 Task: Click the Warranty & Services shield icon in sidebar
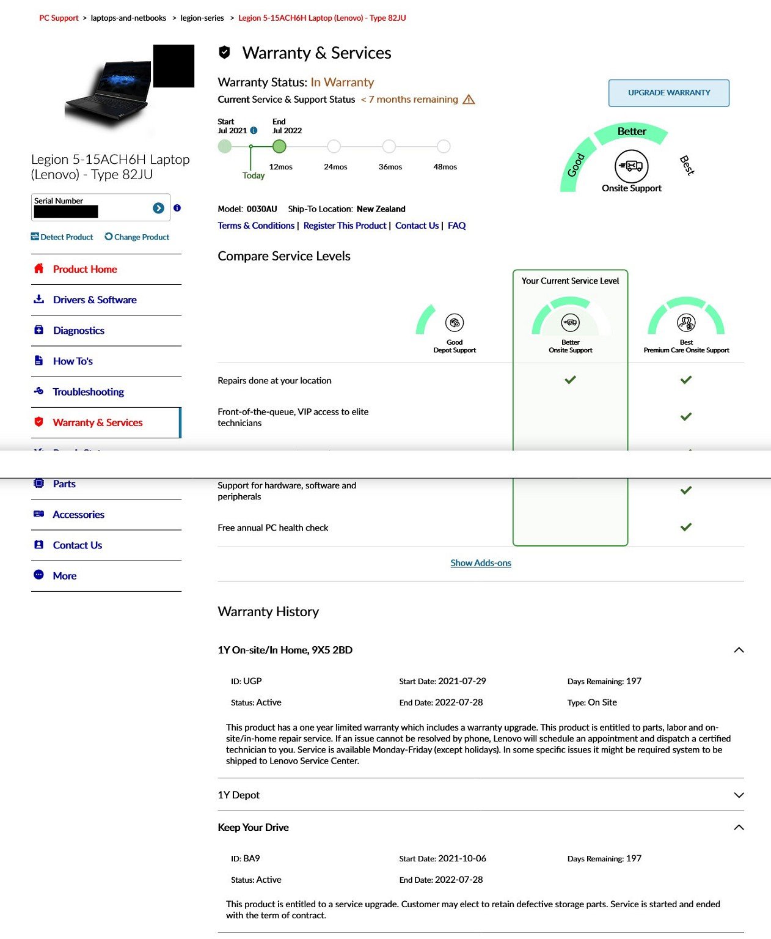coord(38,421)
